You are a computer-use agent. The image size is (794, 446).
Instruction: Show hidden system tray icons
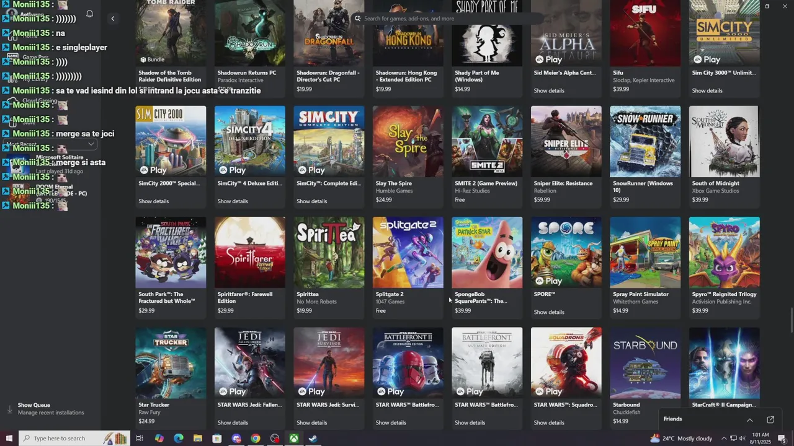[724, 439]
